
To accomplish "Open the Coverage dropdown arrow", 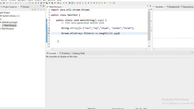I will (49, 3).
